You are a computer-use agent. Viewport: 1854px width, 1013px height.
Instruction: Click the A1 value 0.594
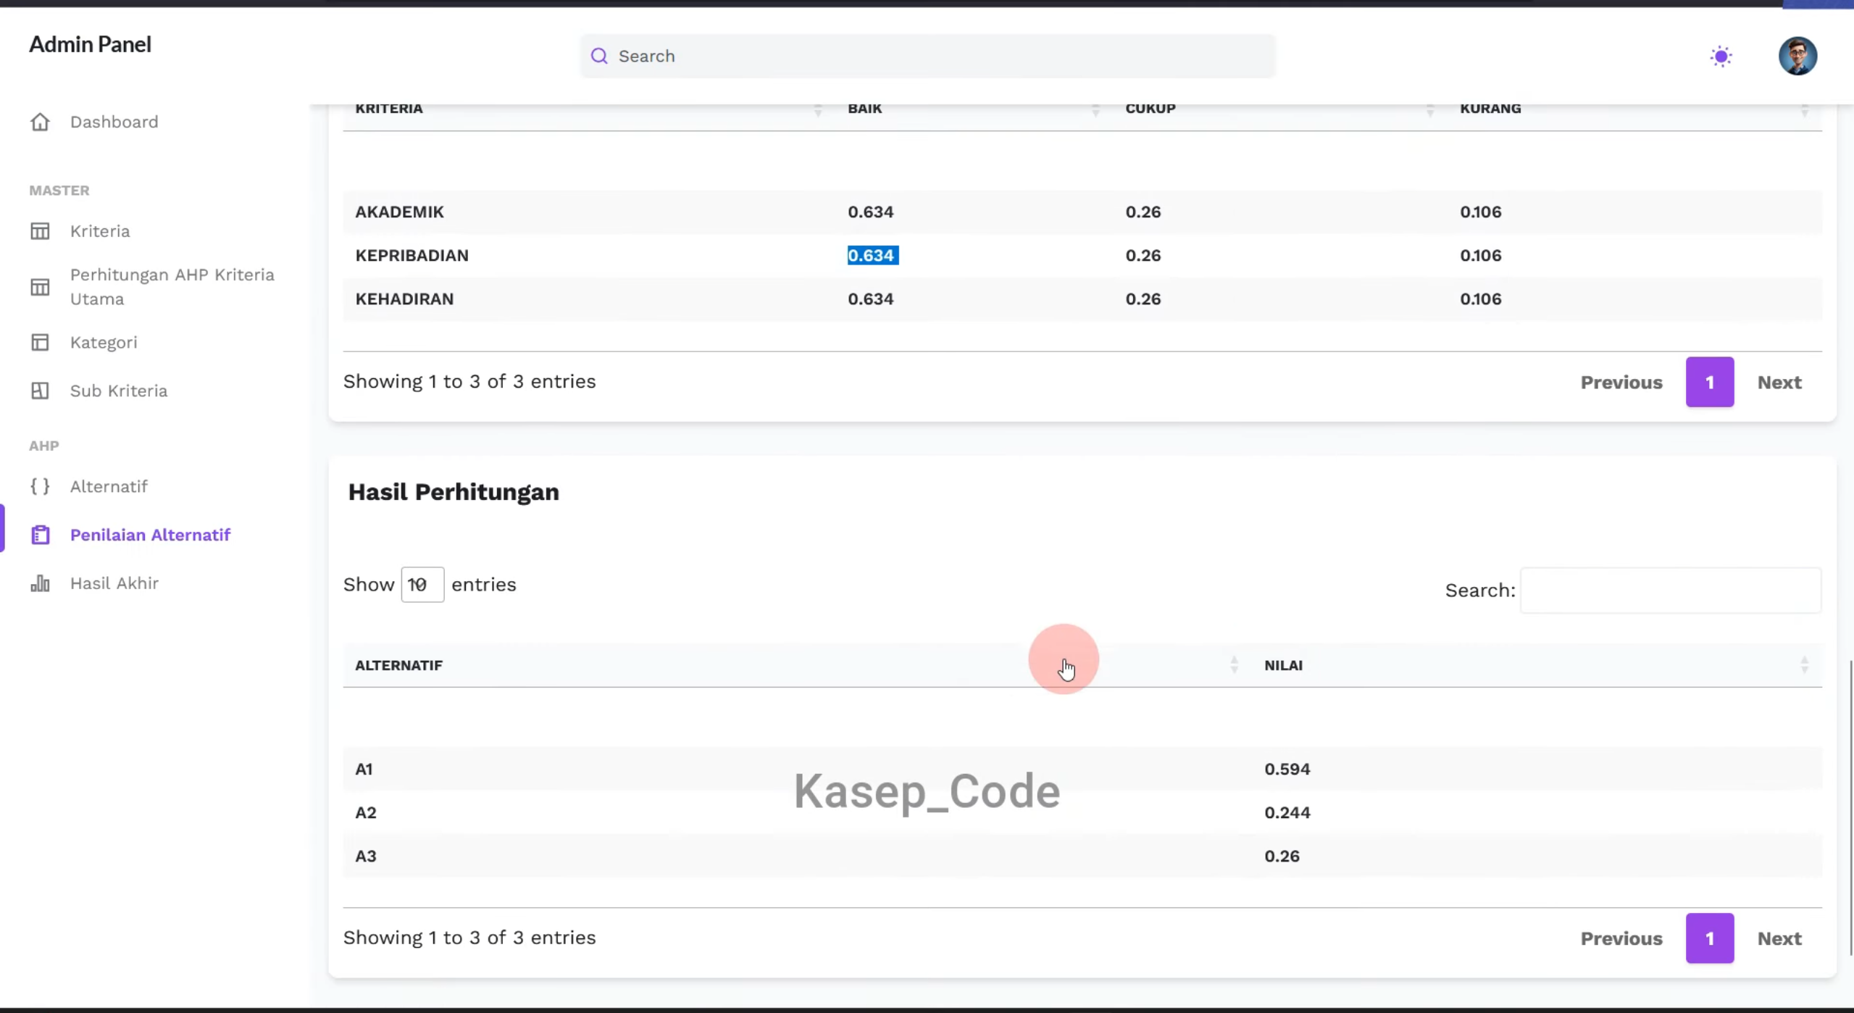(1287, 769)
